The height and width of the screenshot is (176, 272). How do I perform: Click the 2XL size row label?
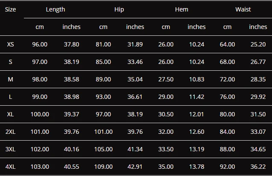coord(10,132)
